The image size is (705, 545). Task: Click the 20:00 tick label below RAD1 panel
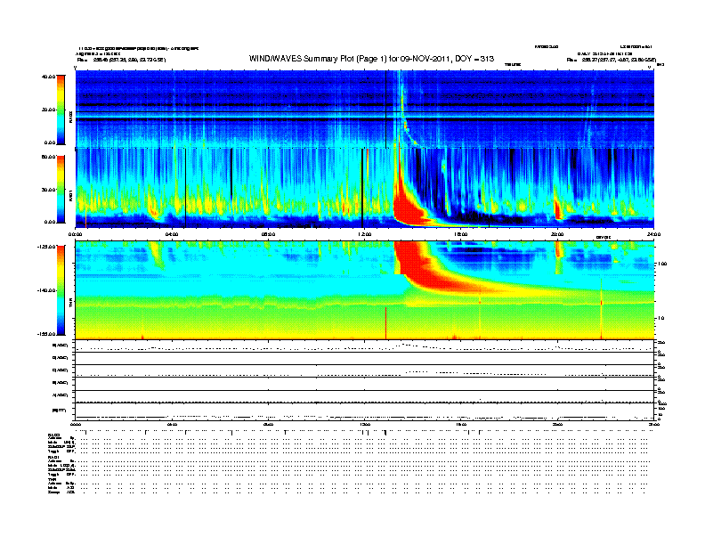[557, 234]
